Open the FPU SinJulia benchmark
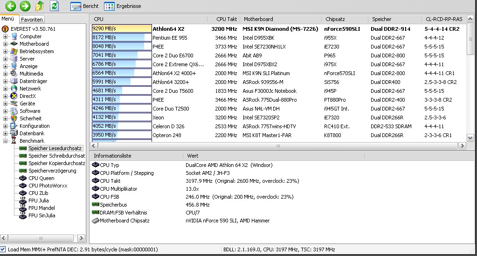This screenshot has width=477, height=256. 41,215
